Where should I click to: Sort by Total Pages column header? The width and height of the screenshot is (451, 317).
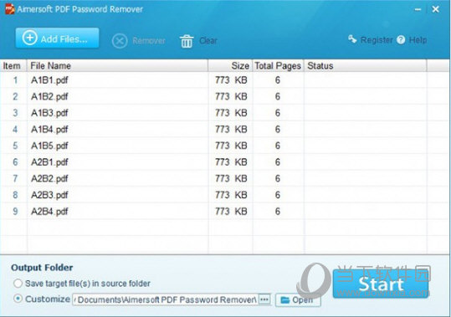278,66
